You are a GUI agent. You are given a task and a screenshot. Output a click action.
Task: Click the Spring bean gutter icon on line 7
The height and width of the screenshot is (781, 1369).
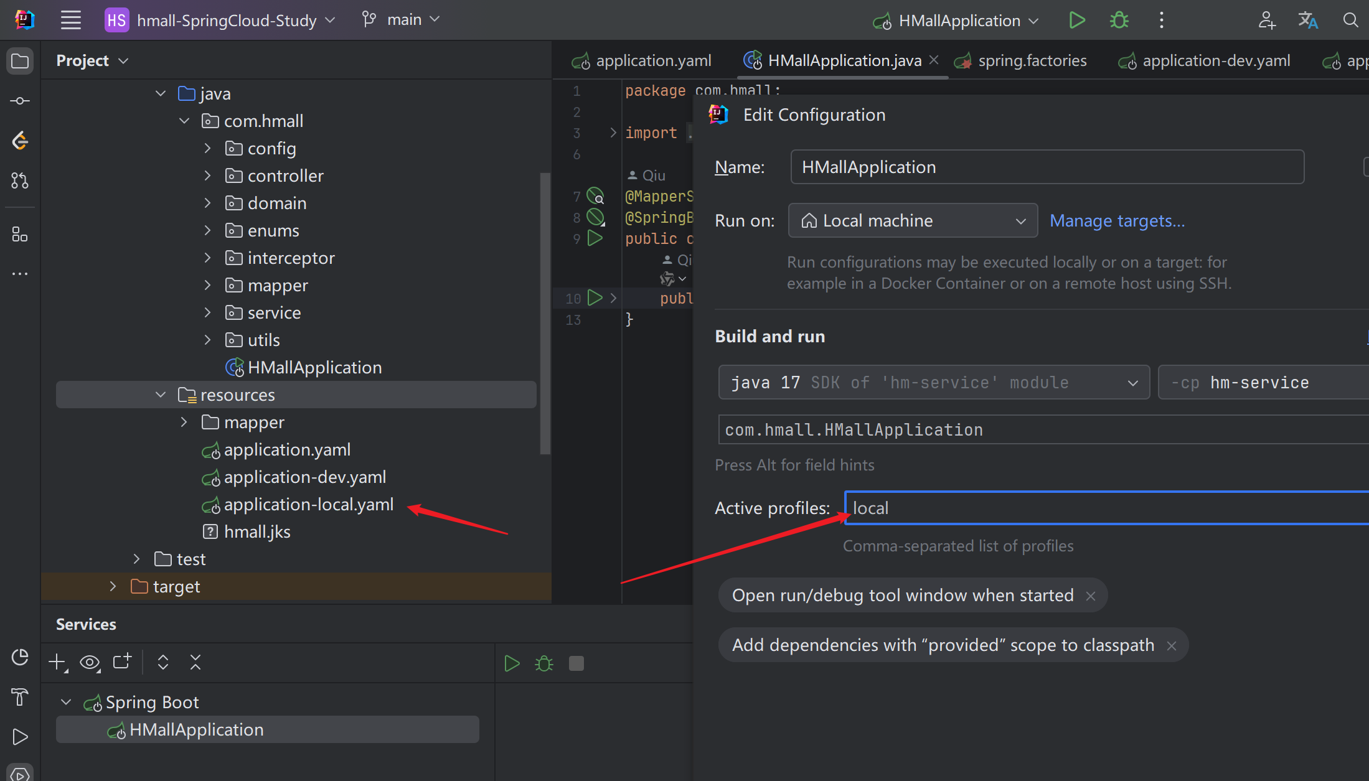[x=596, y=196]
